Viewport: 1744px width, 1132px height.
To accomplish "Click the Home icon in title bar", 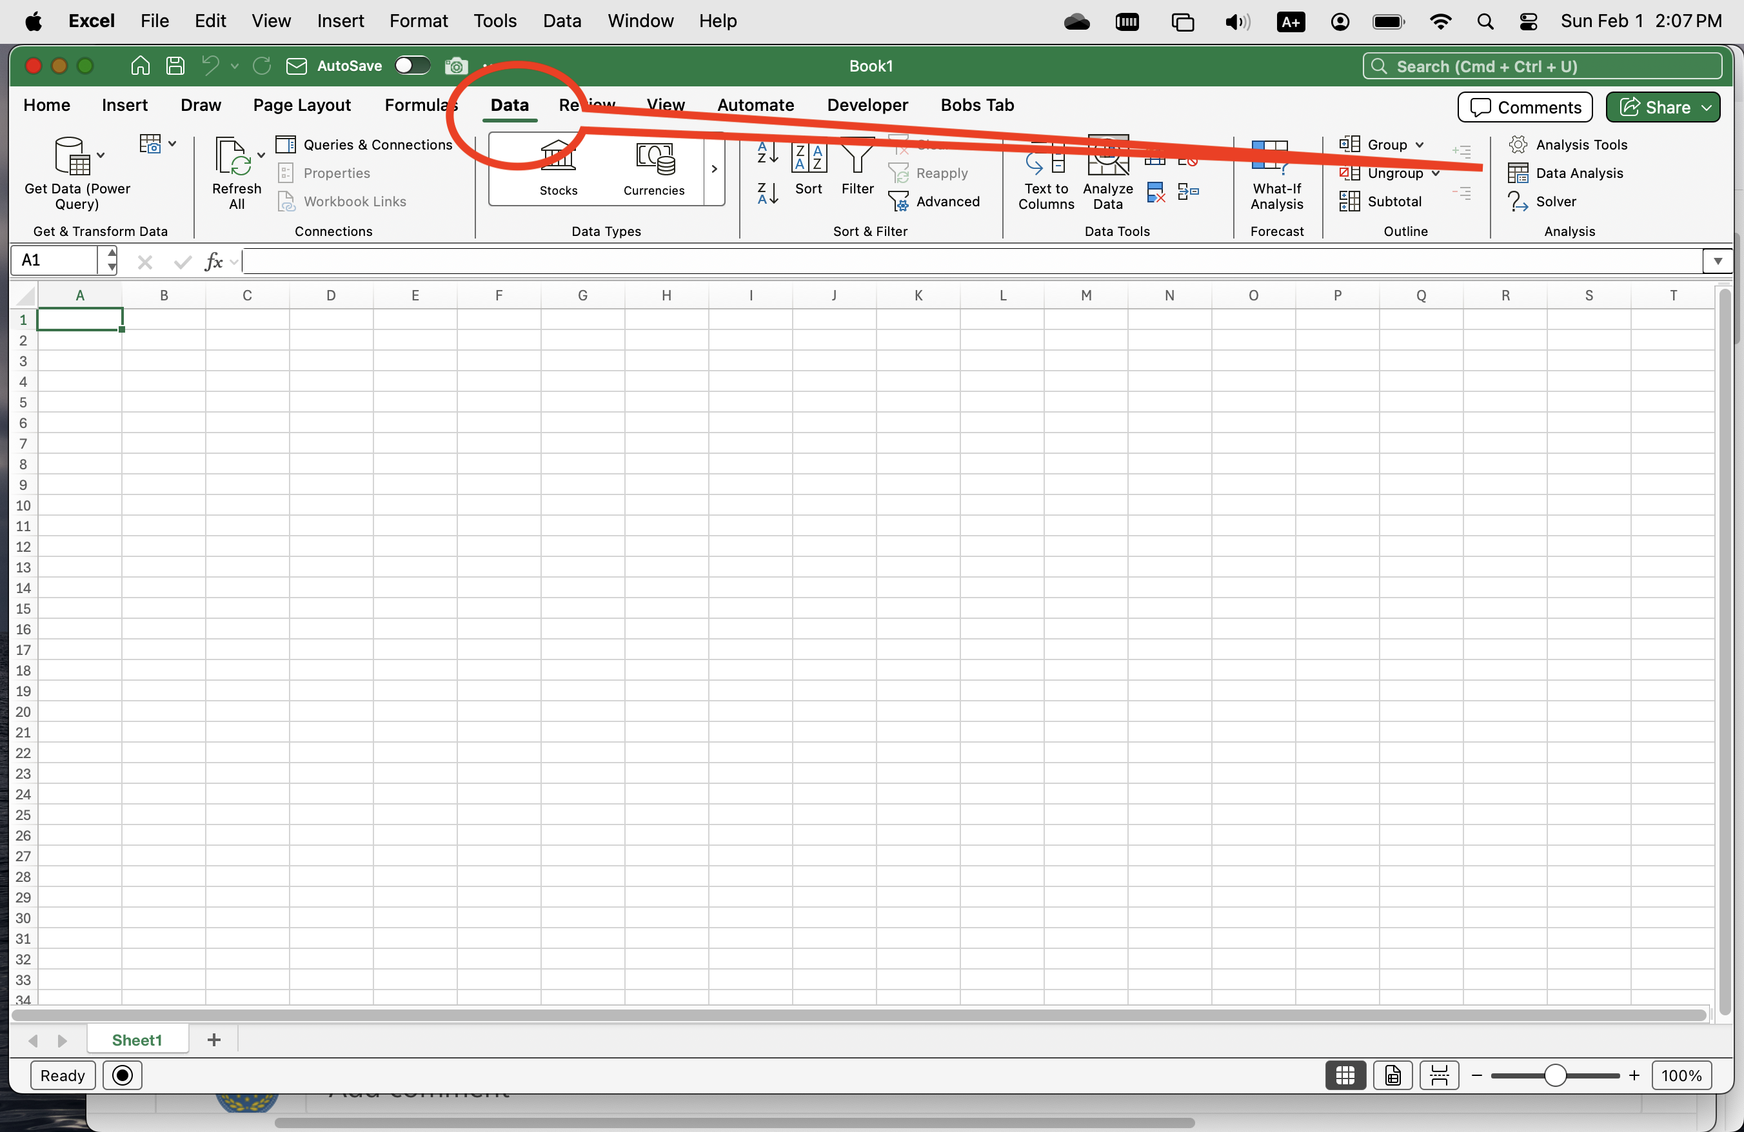I will (140, 66).
